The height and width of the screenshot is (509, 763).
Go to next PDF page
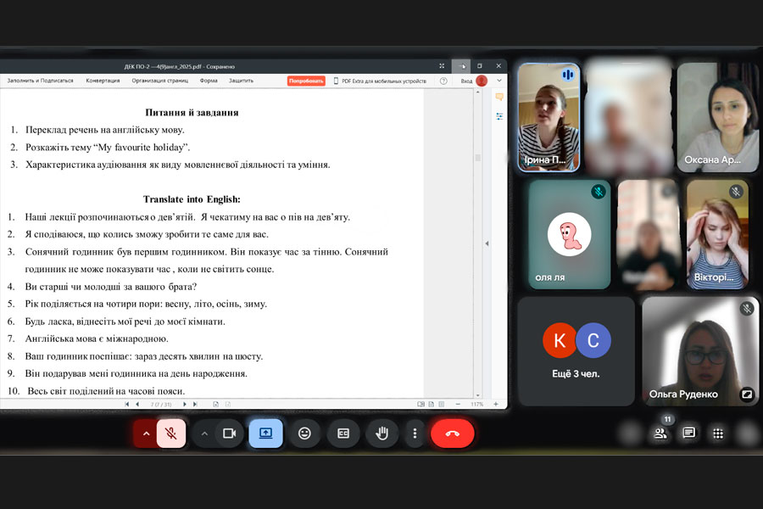click(x=185, y=405)
